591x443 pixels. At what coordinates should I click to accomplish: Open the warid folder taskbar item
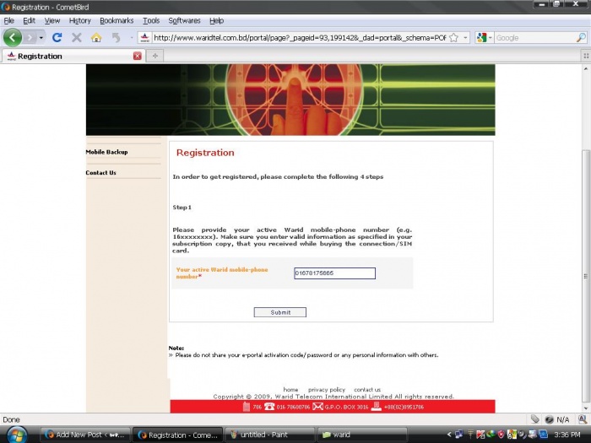pyautogui.click(x=362, y=435)
